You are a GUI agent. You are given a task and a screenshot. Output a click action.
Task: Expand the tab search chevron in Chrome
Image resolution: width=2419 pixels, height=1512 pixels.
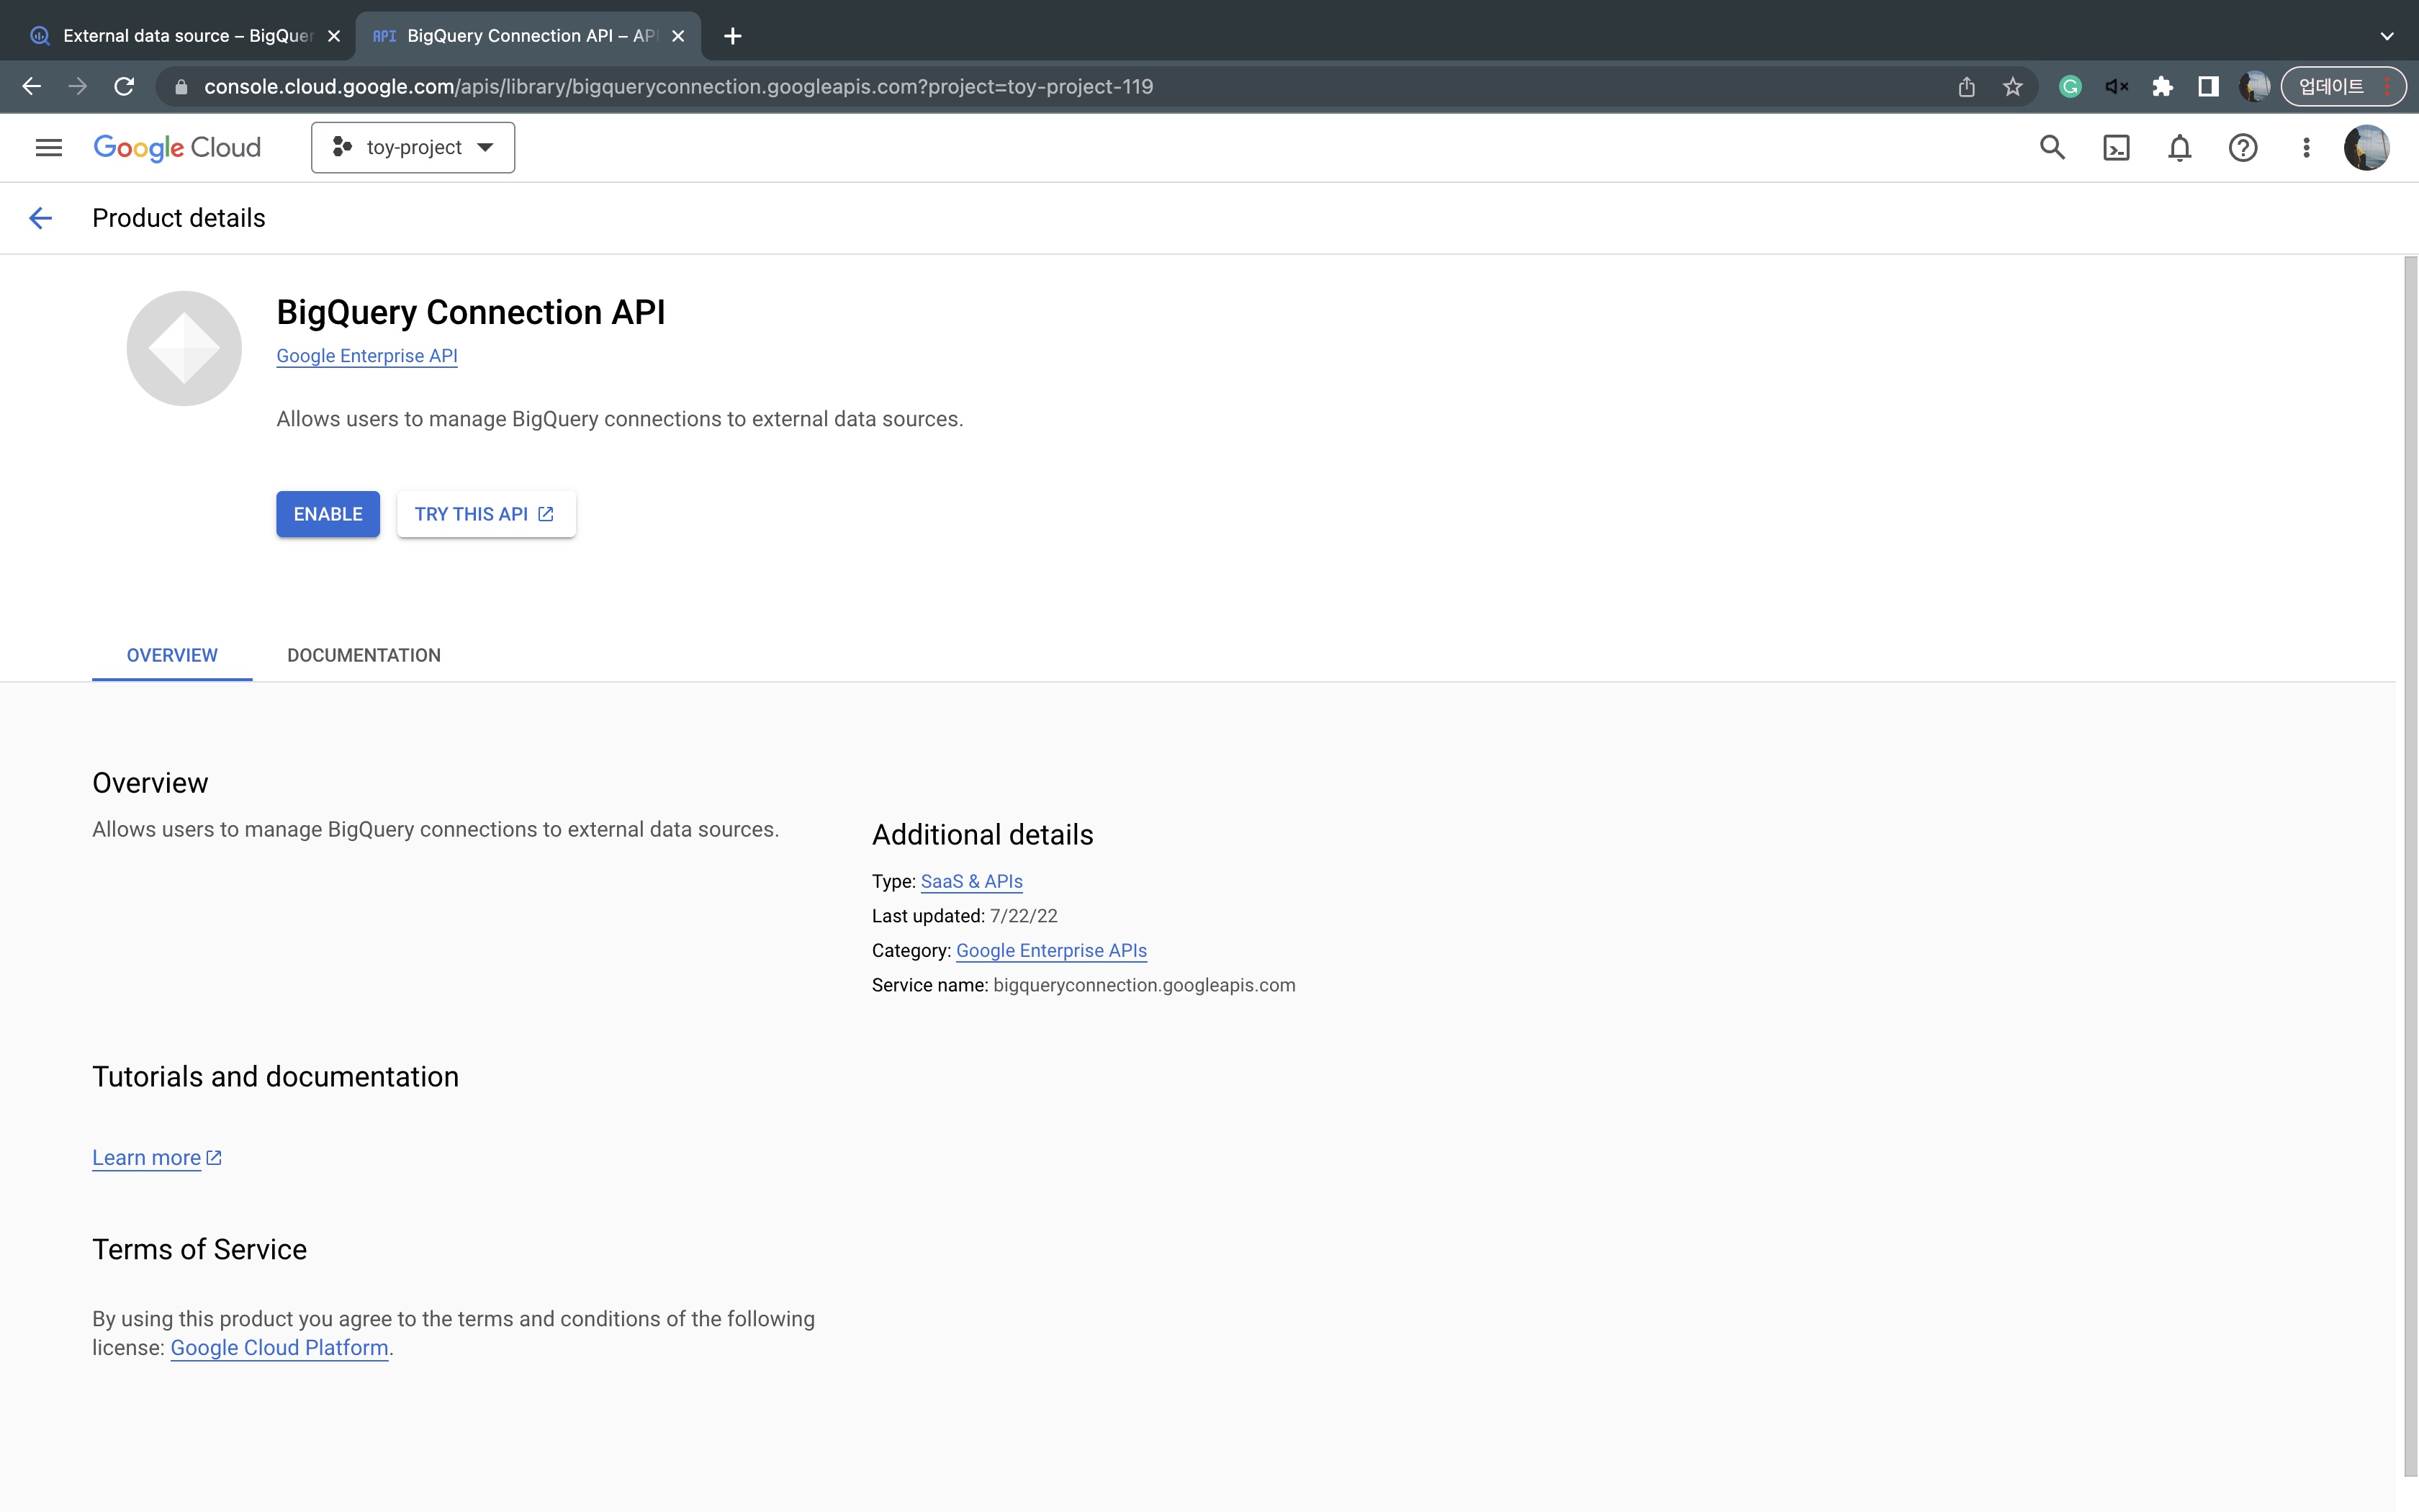pos(2386,36)
